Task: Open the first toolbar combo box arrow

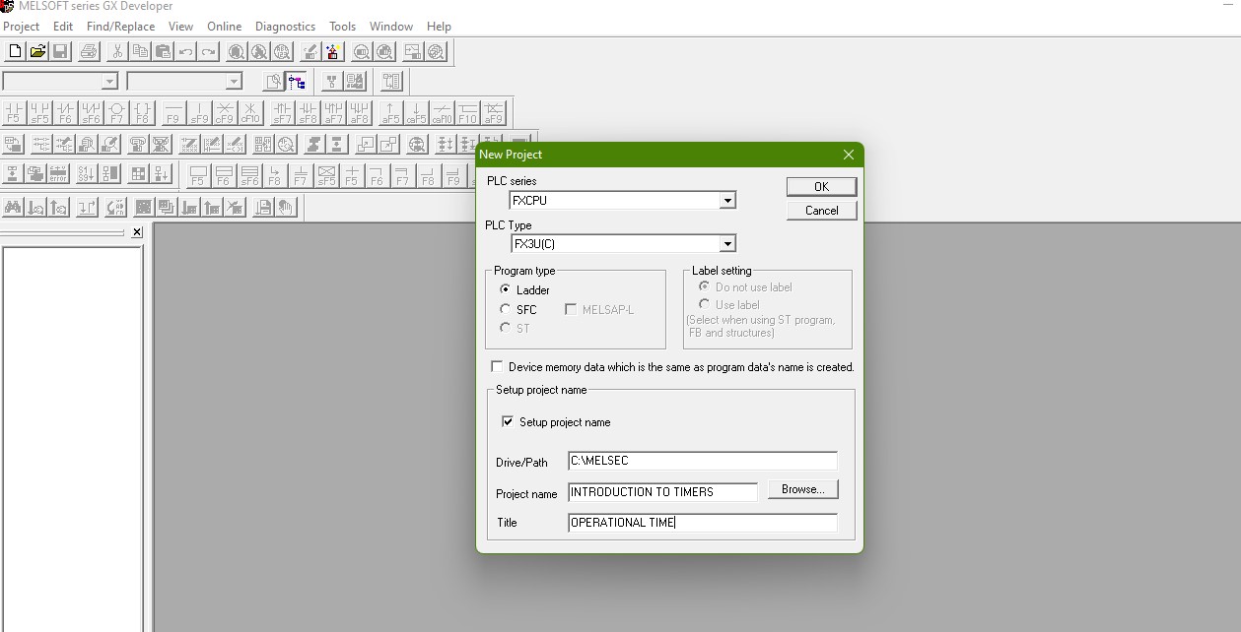Action: click(109, 82)
